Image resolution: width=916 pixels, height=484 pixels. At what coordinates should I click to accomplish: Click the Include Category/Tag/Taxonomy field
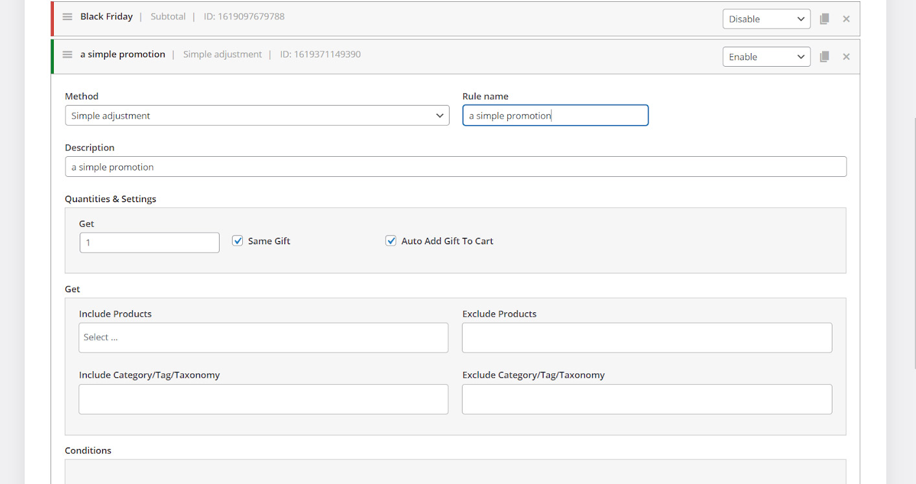coord(263,399)
